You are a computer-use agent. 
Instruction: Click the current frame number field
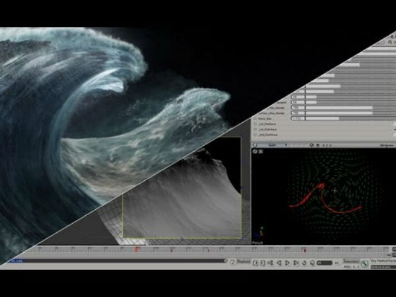click(x=324, y=263)
